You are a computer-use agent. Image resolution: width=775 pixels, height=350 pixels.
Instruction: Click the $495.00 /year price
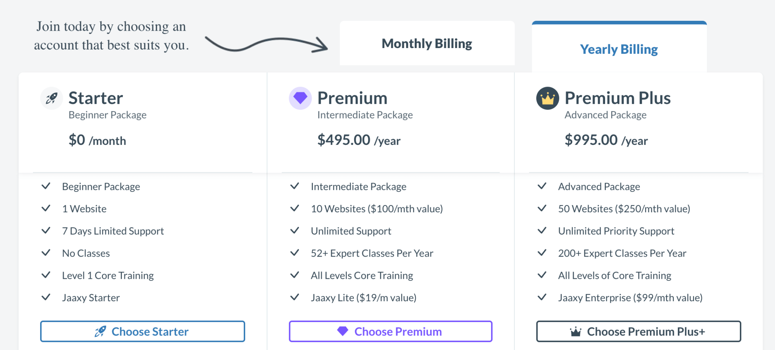pyautogui.click(x=359, y=140)
